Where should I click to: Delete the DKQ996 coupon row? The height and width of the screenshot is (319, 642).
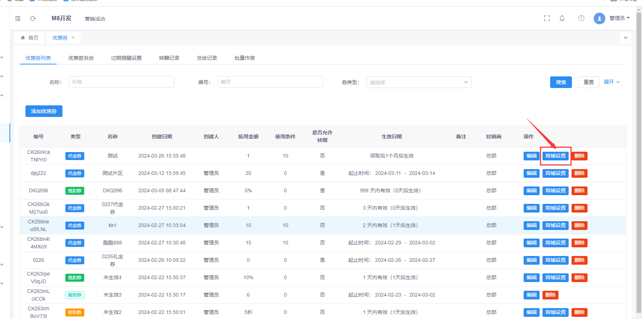(x=579, y=191)
